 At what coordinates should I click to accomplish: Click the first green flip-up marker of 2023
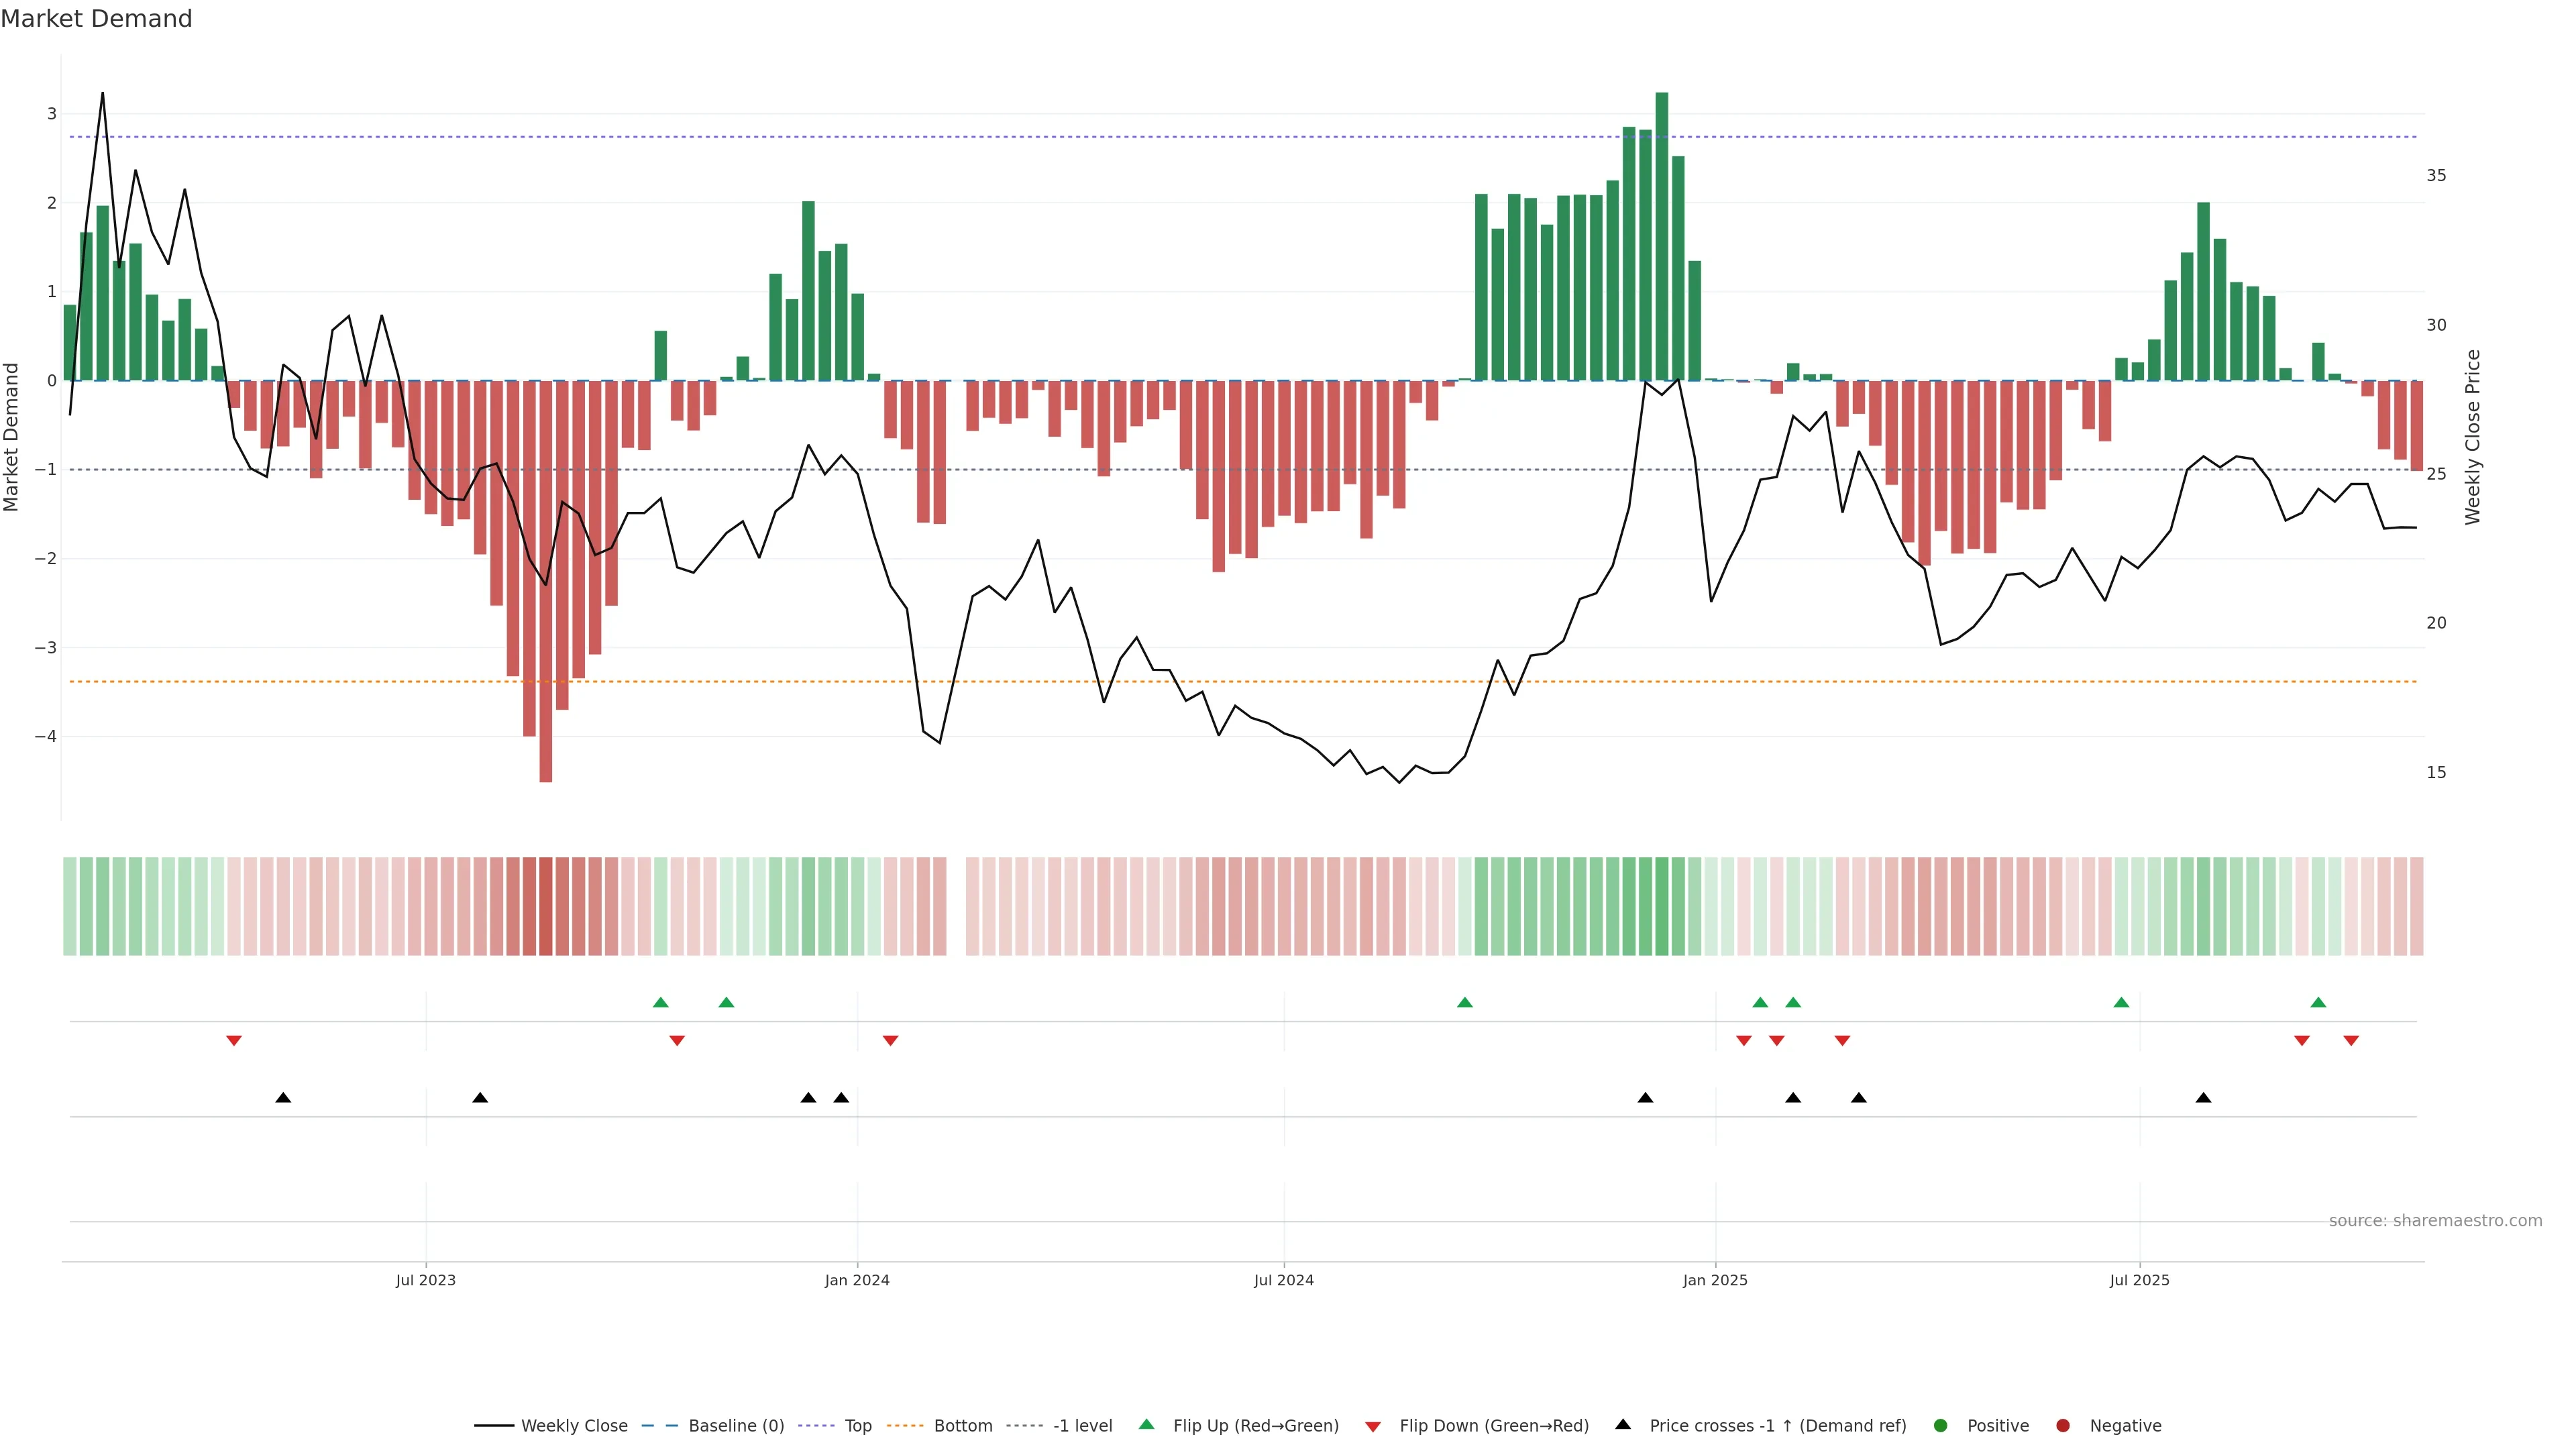coord(660,1003)
